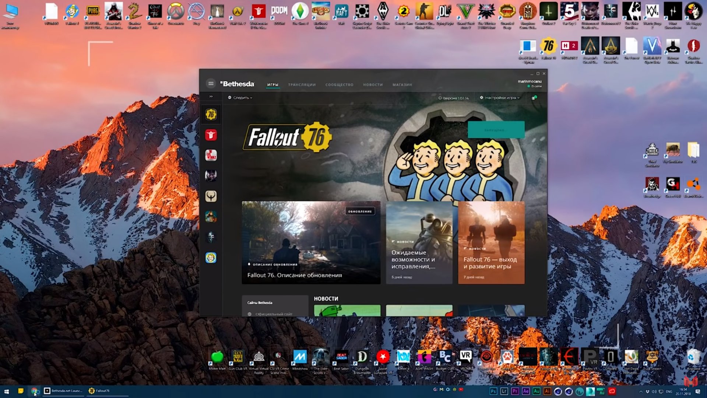The height and width of the screenshot is (398, 707).
Task: Open Beat Saber desktop shortcut
Action: pos(341,360)
